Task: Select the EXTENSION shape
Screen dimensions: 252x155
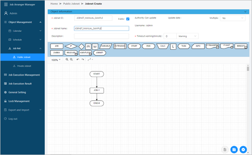Action: pos(120,46)
